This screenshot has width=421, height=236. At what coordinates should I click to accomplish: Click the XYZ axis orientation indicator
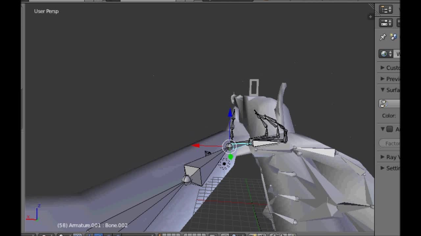click(34, 213)
